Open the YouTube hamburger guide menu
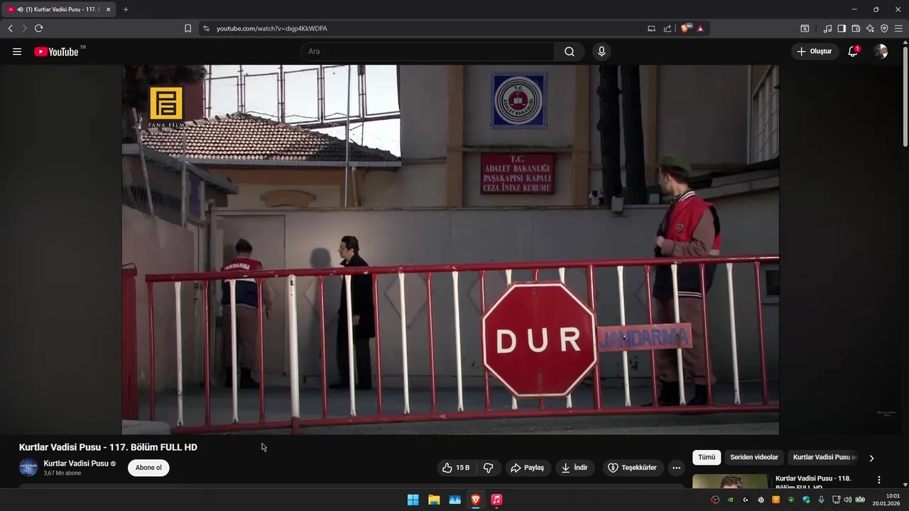Image resolution: width=909 pixels, height=511 pixels. tap(17, 52)
